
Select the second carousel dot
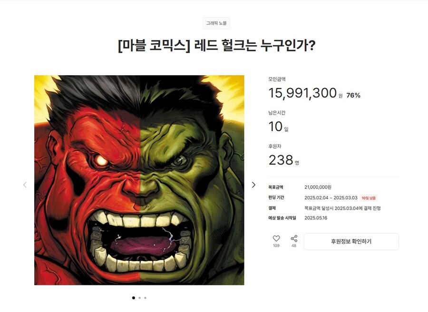pos(139,298)
